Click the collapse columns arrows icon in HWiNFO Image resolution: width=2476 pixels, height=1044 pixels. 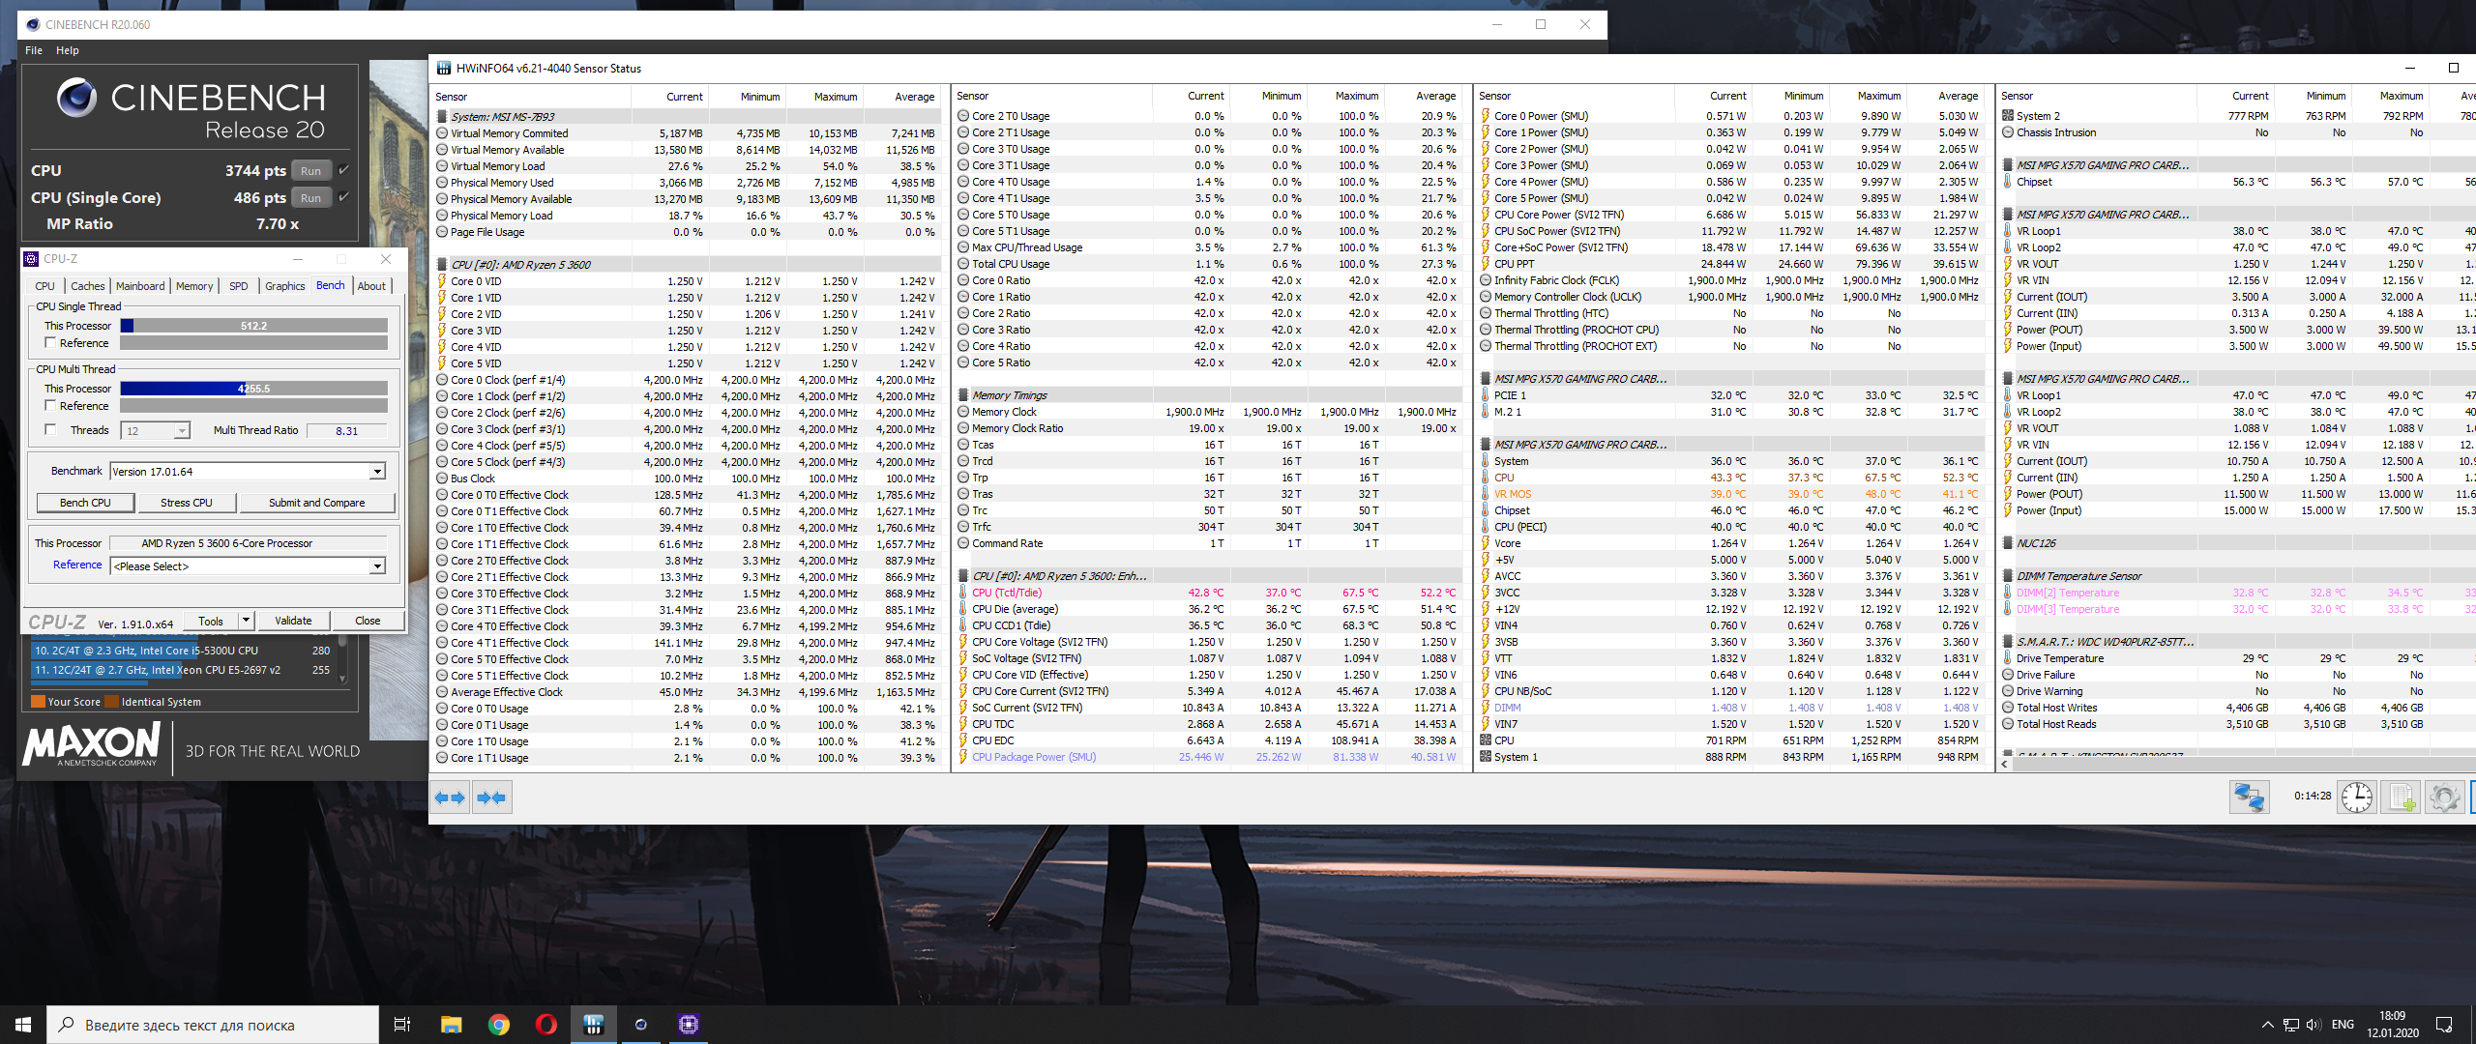click(x=491, y=797)
